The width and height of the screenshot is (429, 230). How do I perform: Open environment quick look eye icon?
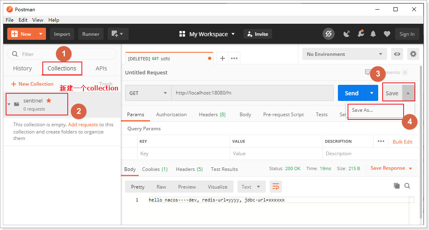[x=397, y=54]
